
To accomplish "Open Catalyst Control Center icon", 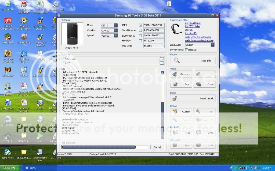I will tap(8, 24).
